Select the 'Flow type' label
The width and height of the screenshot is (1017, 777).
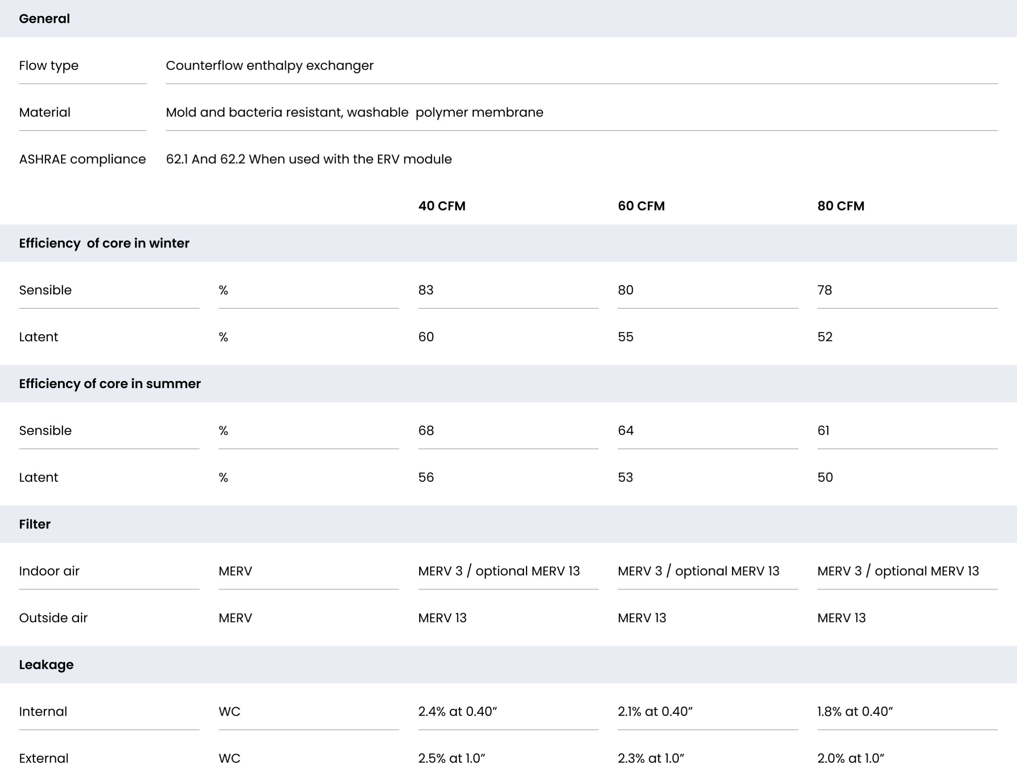coord(48,66)
